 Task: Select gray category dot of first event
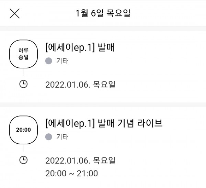(49, 61)
